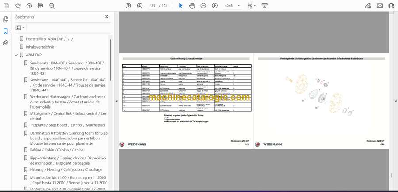This screenshot has height=192, width=398.
Task: Toggle the bookmarks panel icon
Action: (5, 31)
